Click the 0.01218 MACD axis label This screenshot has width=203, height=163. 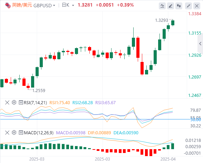[193, 140]
